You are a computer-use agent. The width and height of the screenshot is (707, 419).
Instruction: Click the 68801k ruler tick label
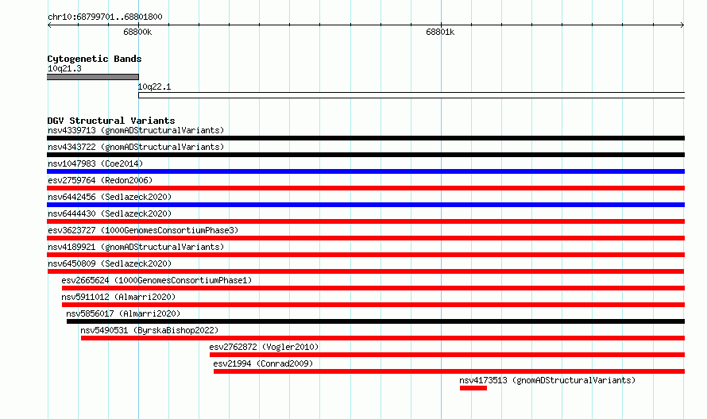click(x=440, y=32)
